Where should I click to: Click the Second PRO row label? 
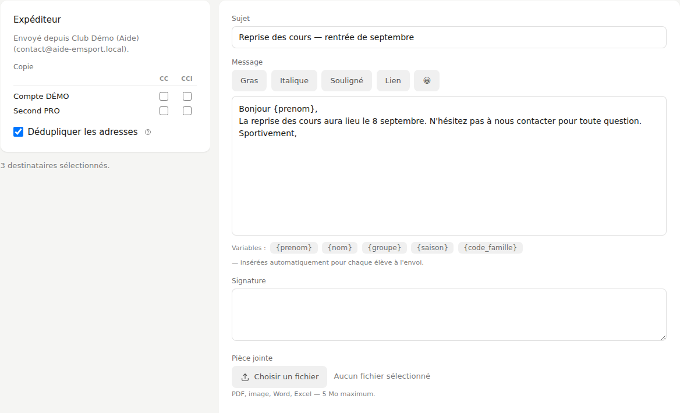(x=37, y=111)
